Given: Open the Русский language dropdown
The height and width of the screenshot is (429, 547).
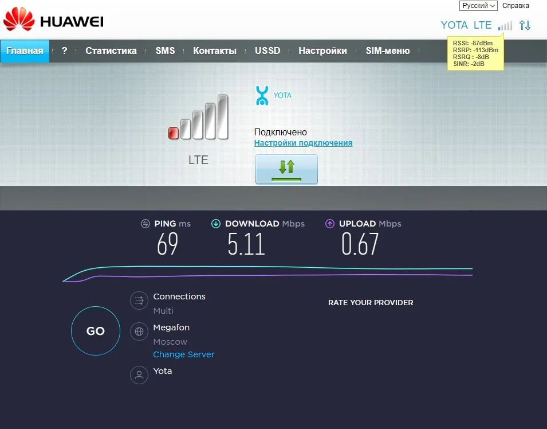Looking at the screenshot, I should tap(478, 6).
